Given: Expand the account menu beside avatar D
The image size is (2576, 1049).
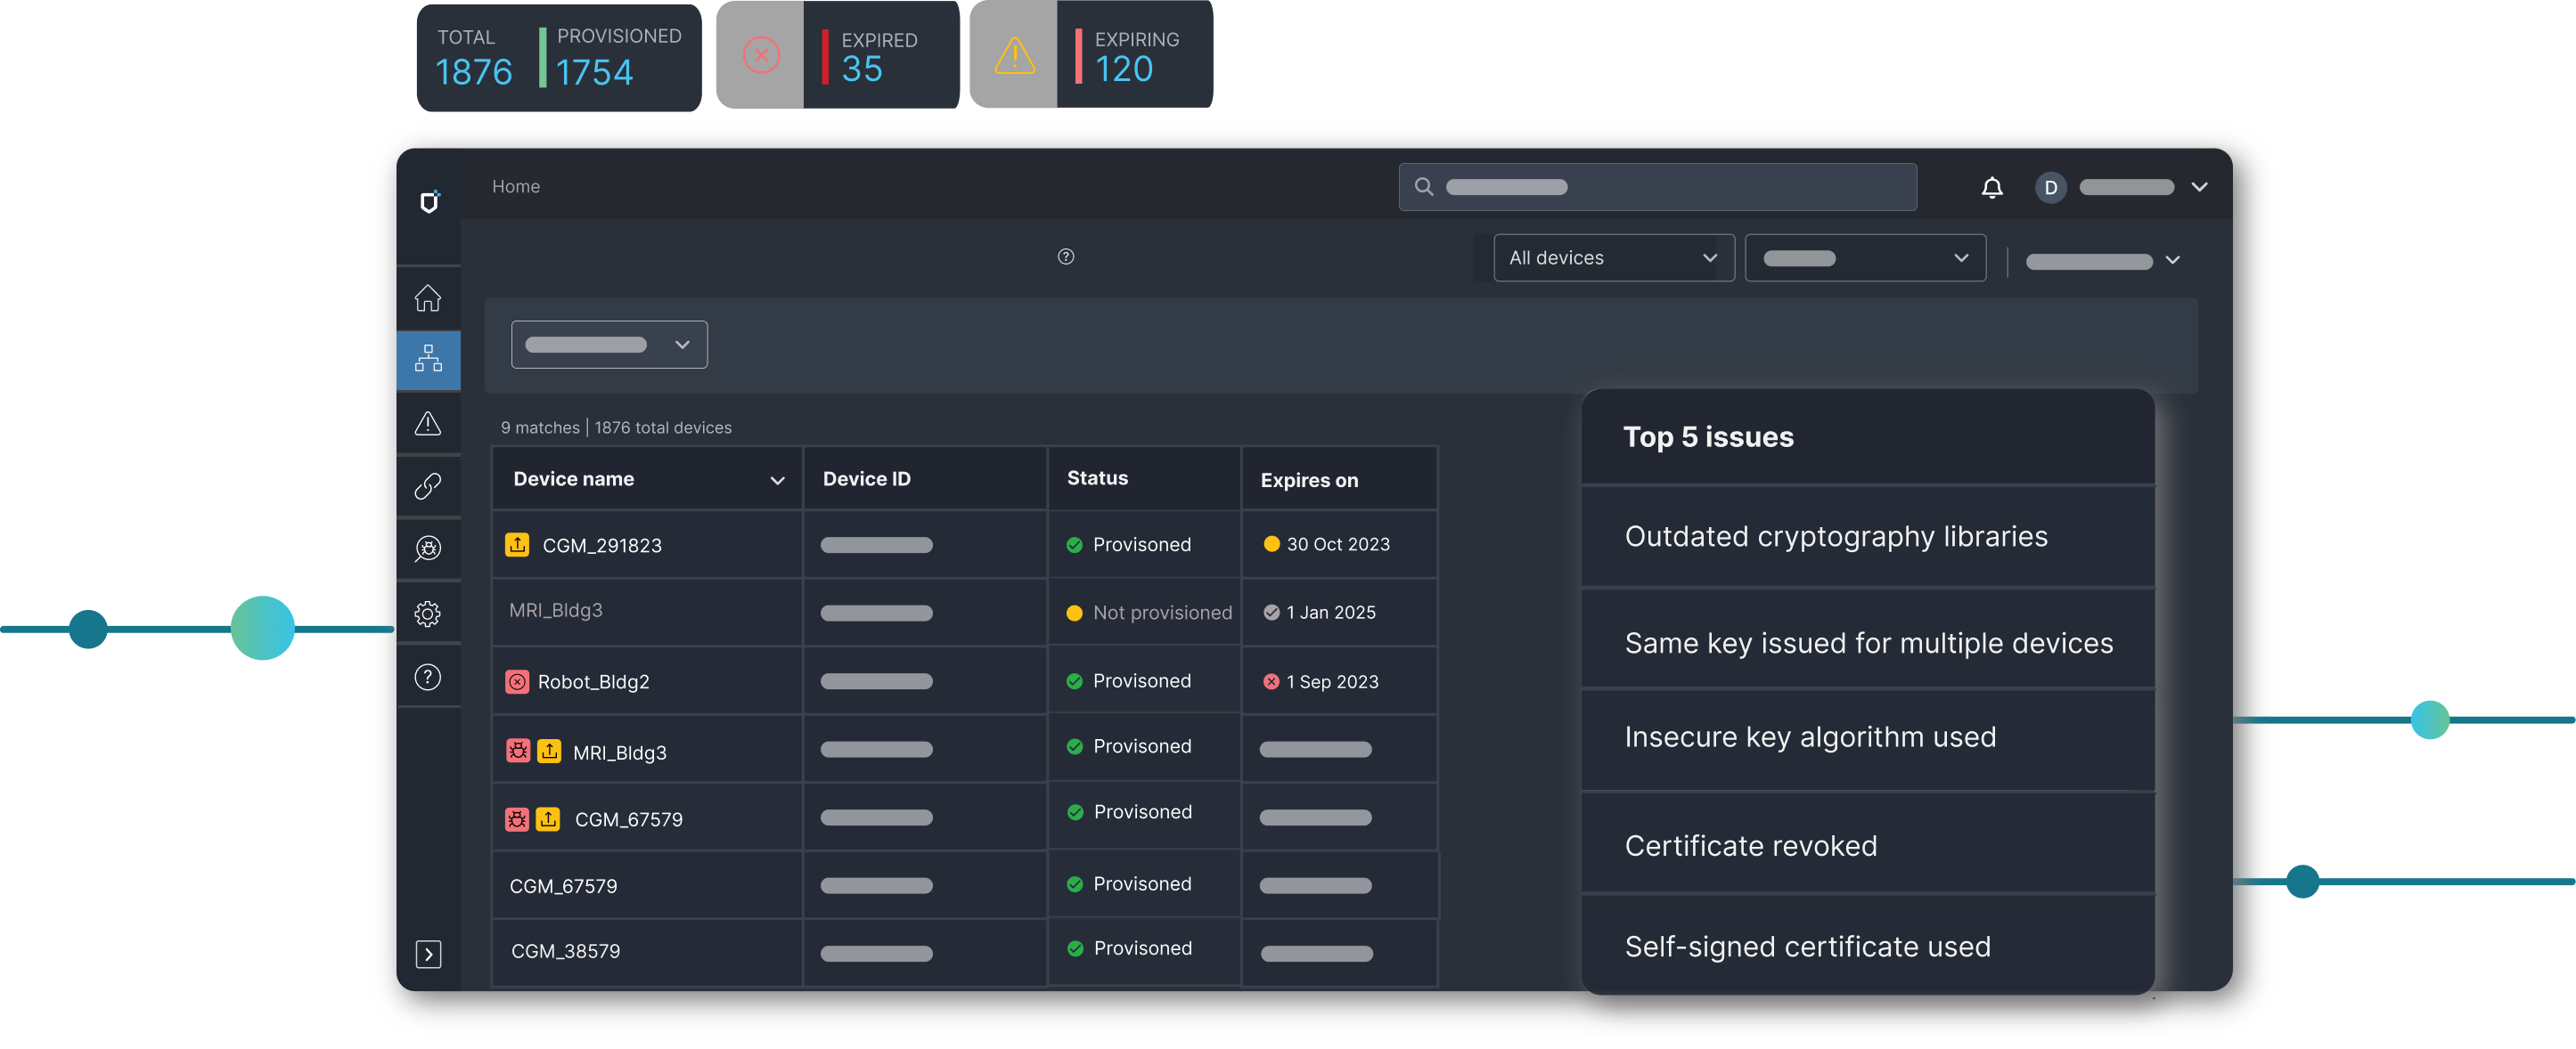Looking at the screenshot, I should coord(2199,187).
